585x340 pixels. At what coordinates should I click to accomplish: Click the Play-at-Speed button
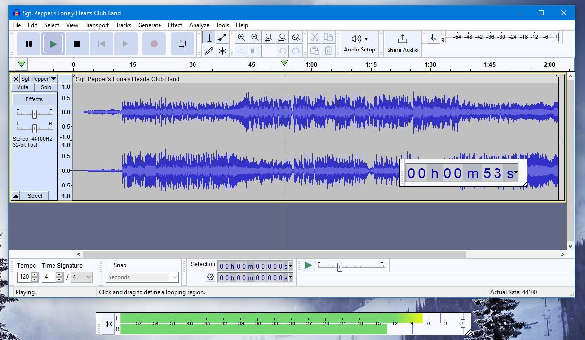pyautogui.click(x=308, y=265)
